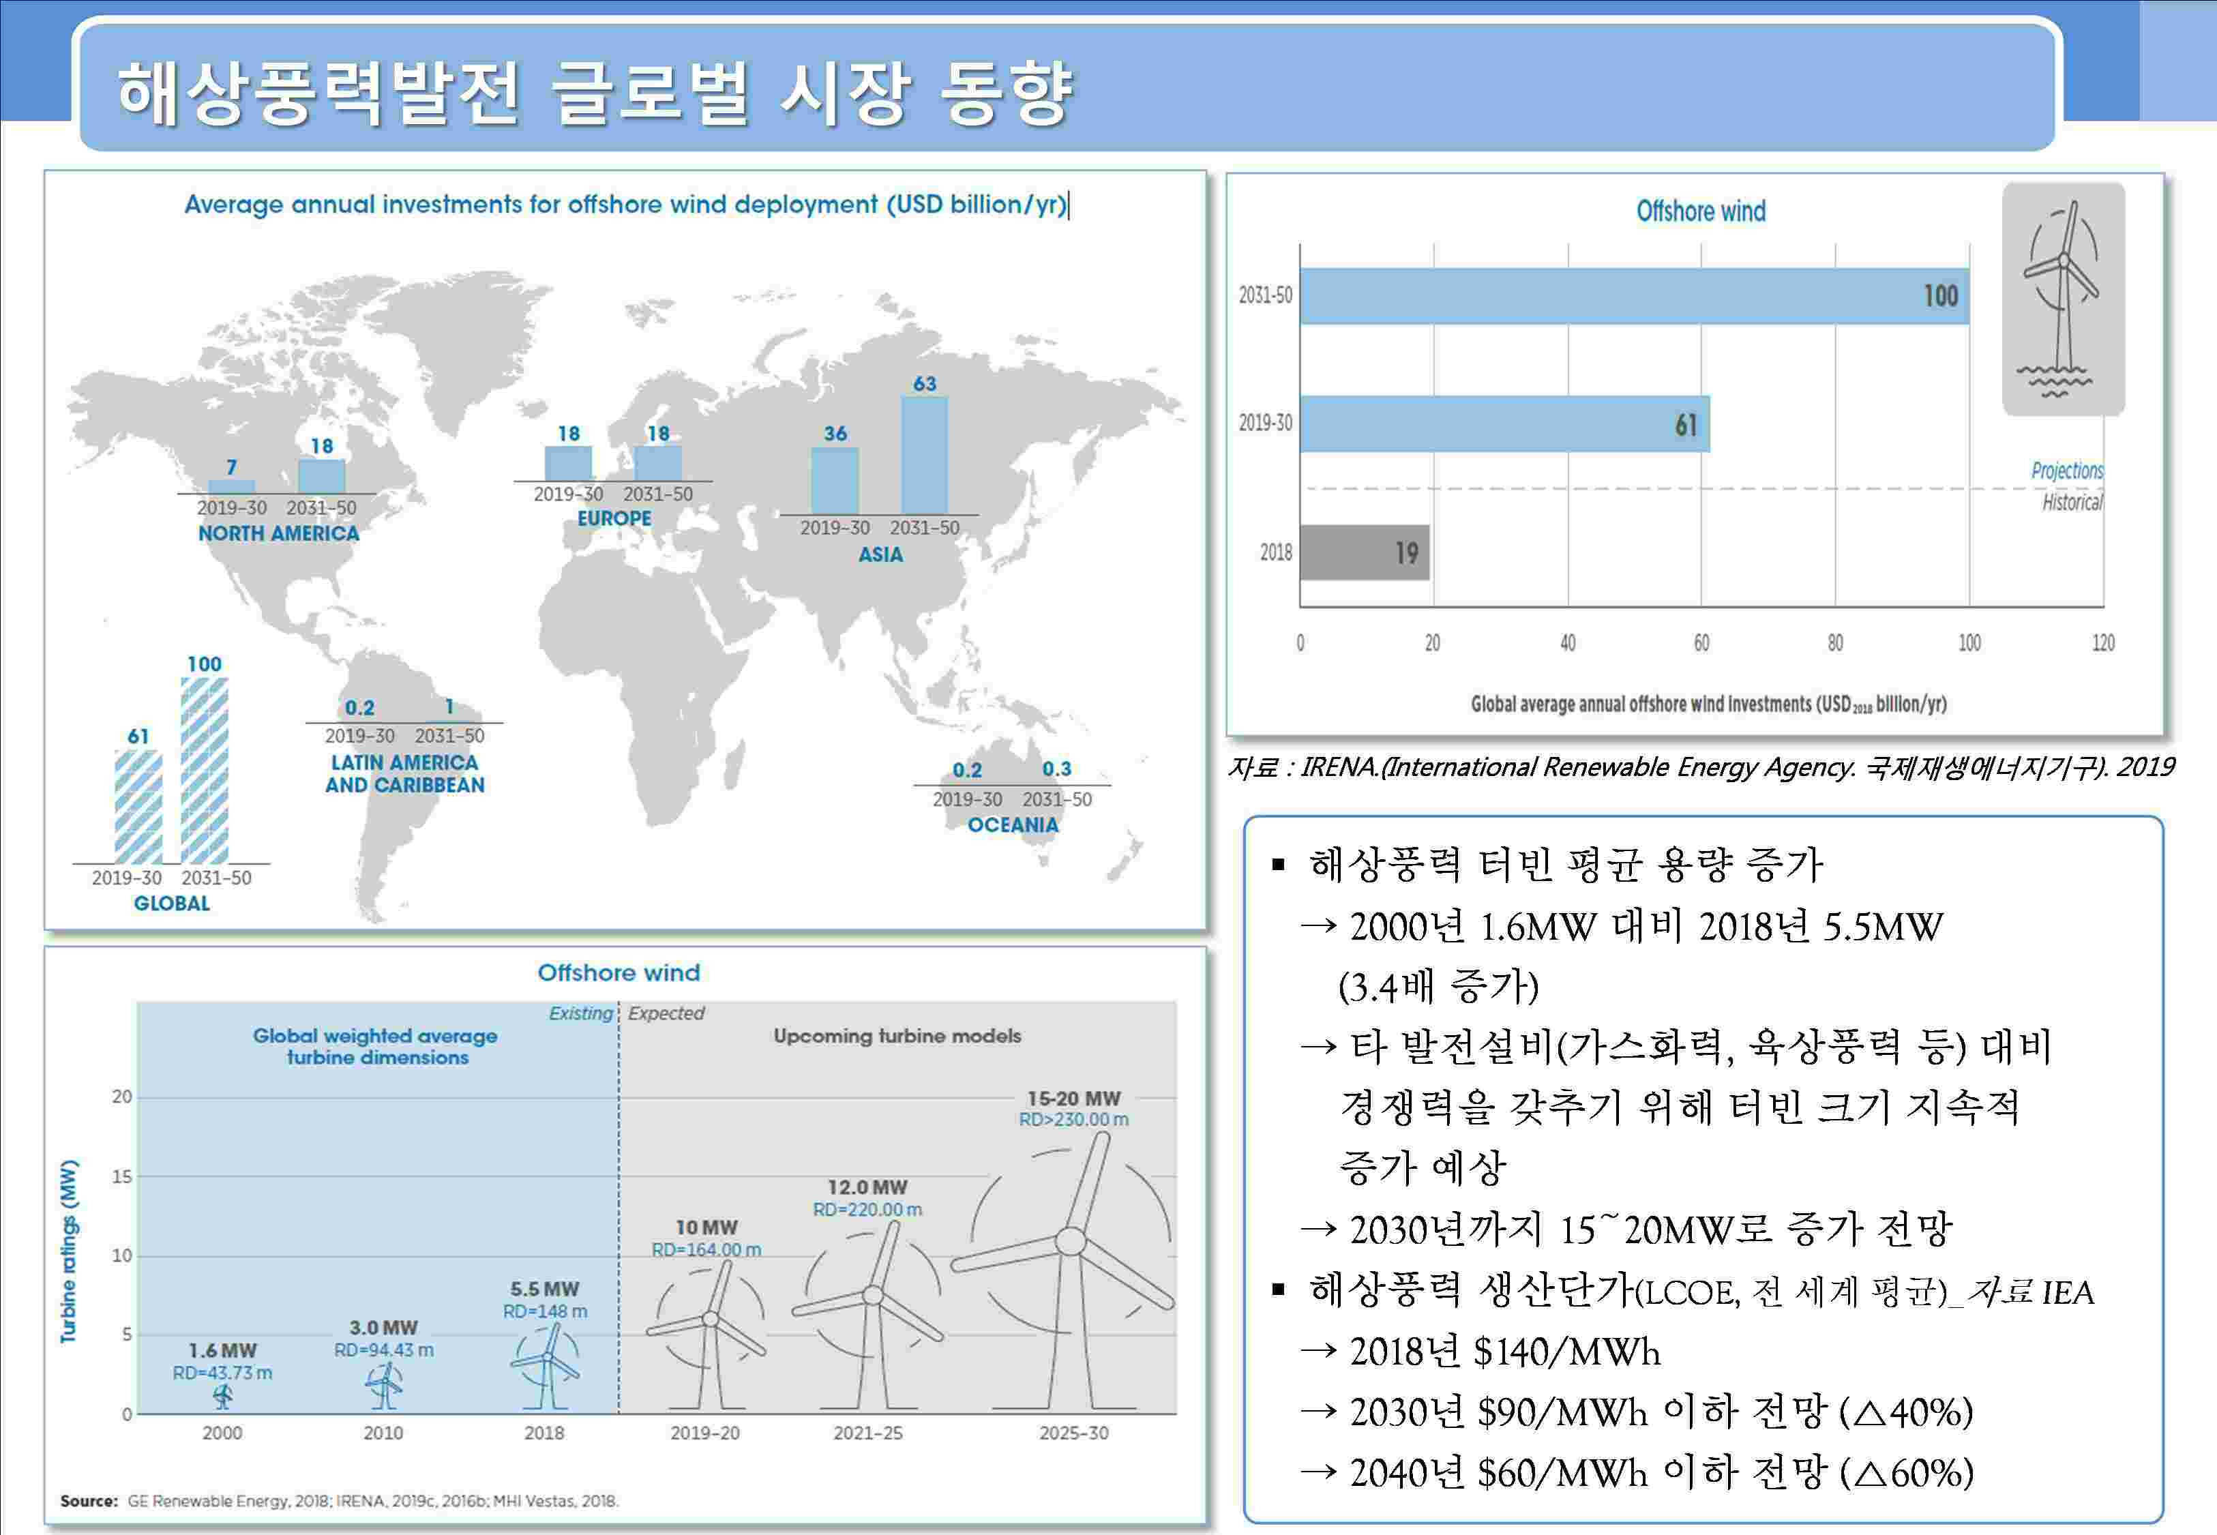Click the RD=220.00 m label

[x=867, y=1210]
